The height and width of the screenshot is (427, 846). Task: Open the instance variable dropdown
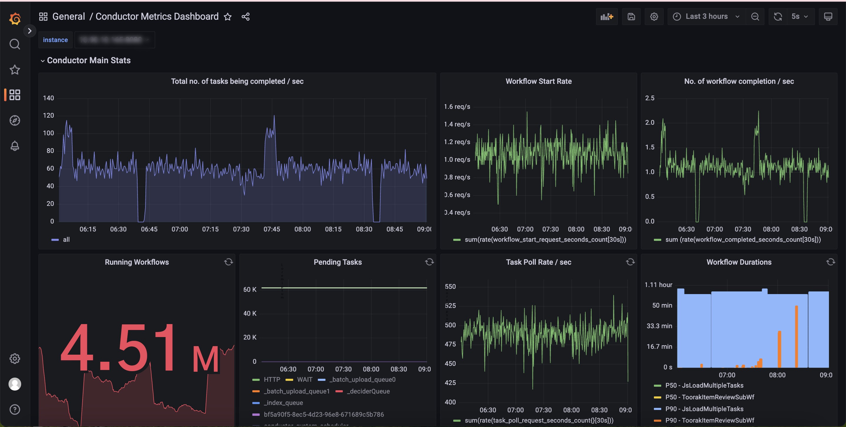click(115, 39)
